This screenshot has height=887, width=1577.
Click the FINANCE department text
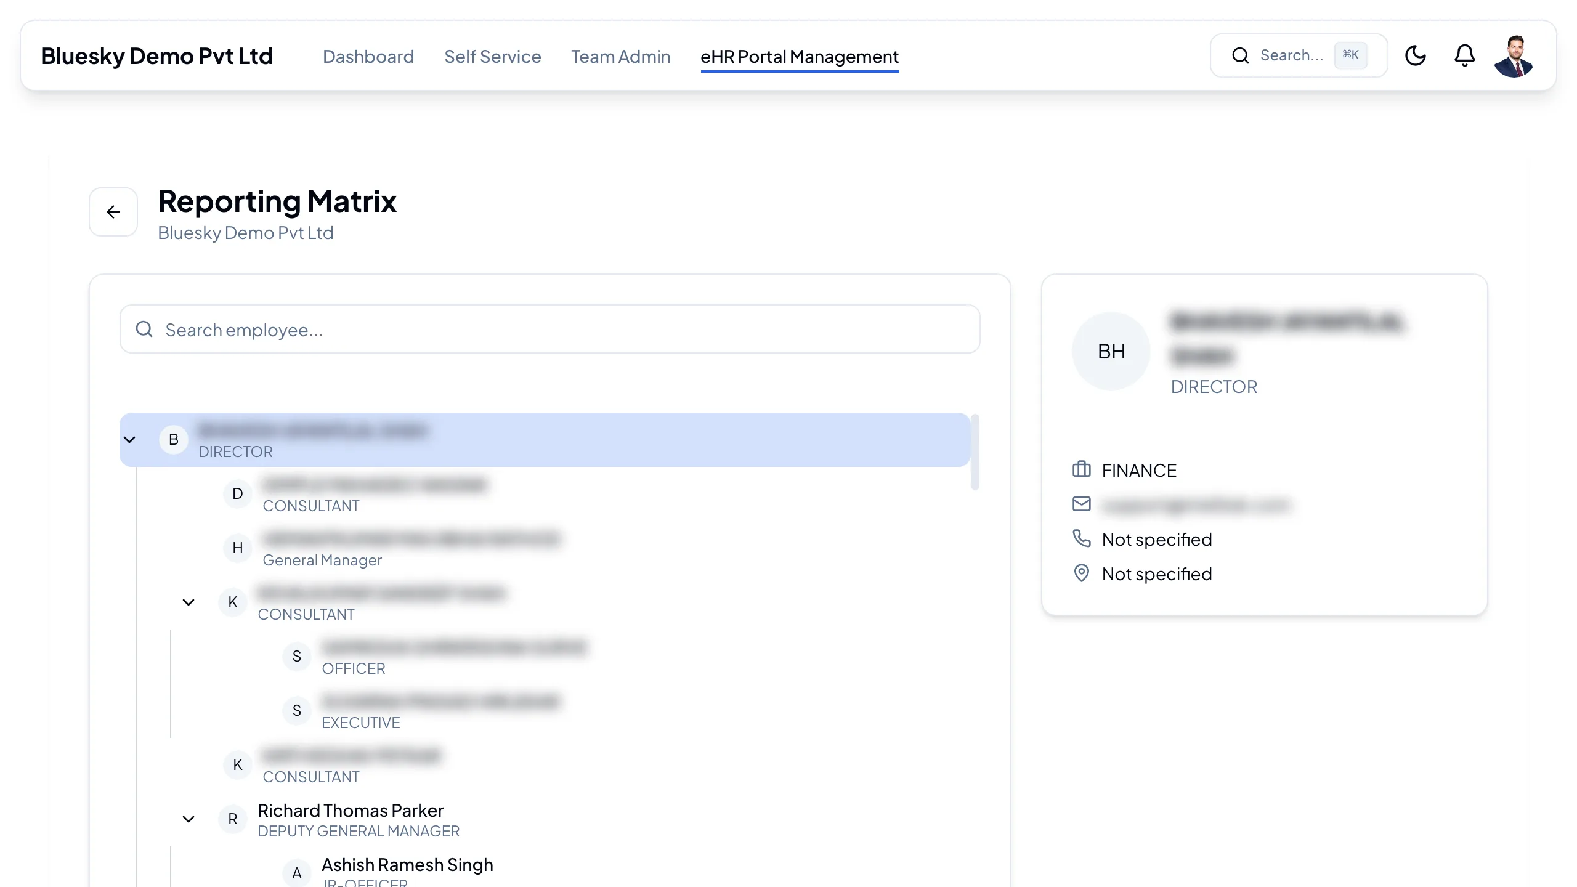[x=1139, y=470]
